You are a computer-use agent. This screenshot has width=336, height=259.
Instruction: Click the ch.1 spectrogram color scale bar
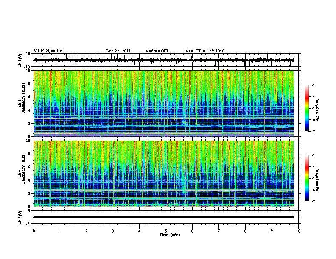pyautogui.click(x=307, y=108)
